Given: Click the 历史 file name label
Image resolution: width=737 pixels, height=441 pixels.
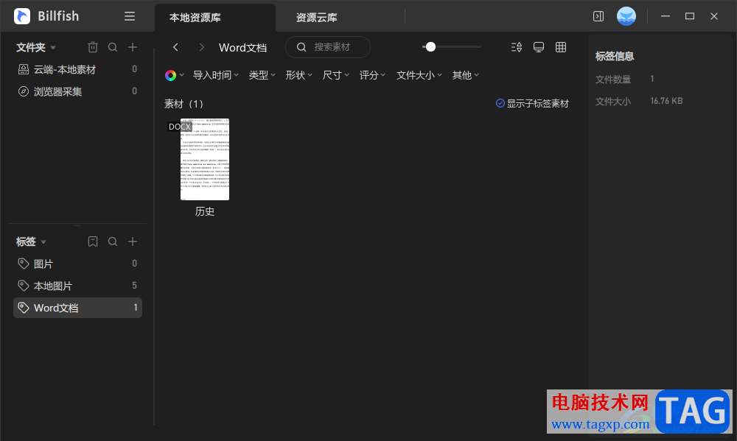Looking at the screenshot, I should click(x=205, y=211).
